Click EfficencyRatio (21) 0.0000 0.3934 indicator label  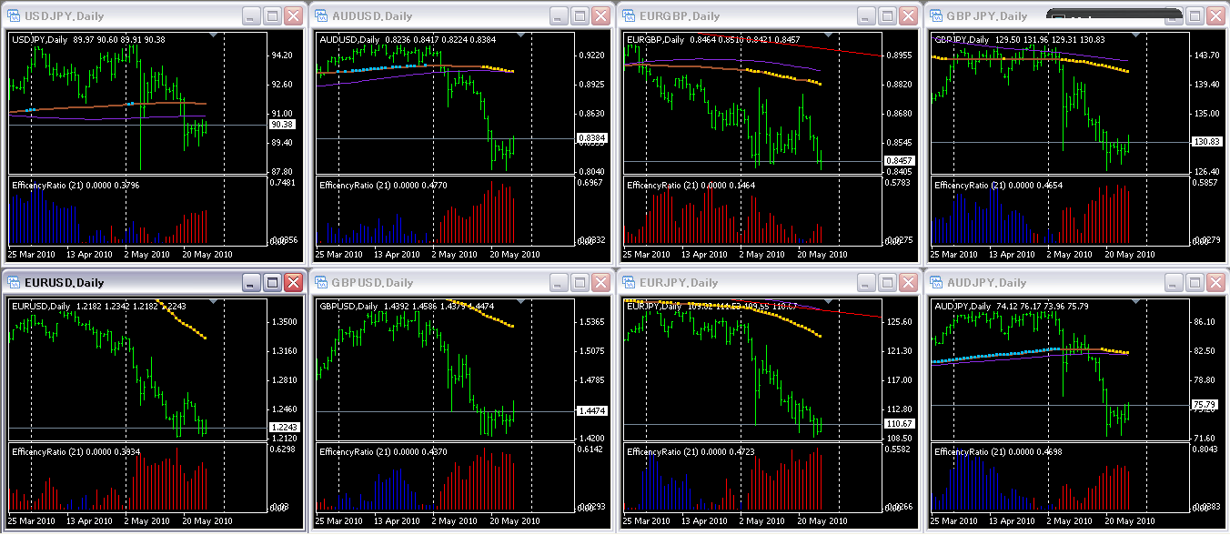(76, 451)
